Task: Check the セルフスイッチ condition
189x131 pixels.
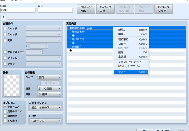Action: [x=5, y=52]
